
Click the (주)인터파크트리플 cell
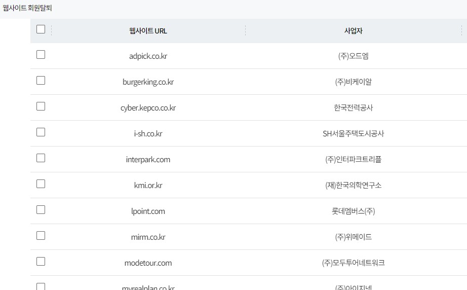[353, 160]
